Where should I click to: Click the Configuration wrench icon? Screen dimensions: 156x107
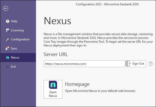(x=8, y=39)
